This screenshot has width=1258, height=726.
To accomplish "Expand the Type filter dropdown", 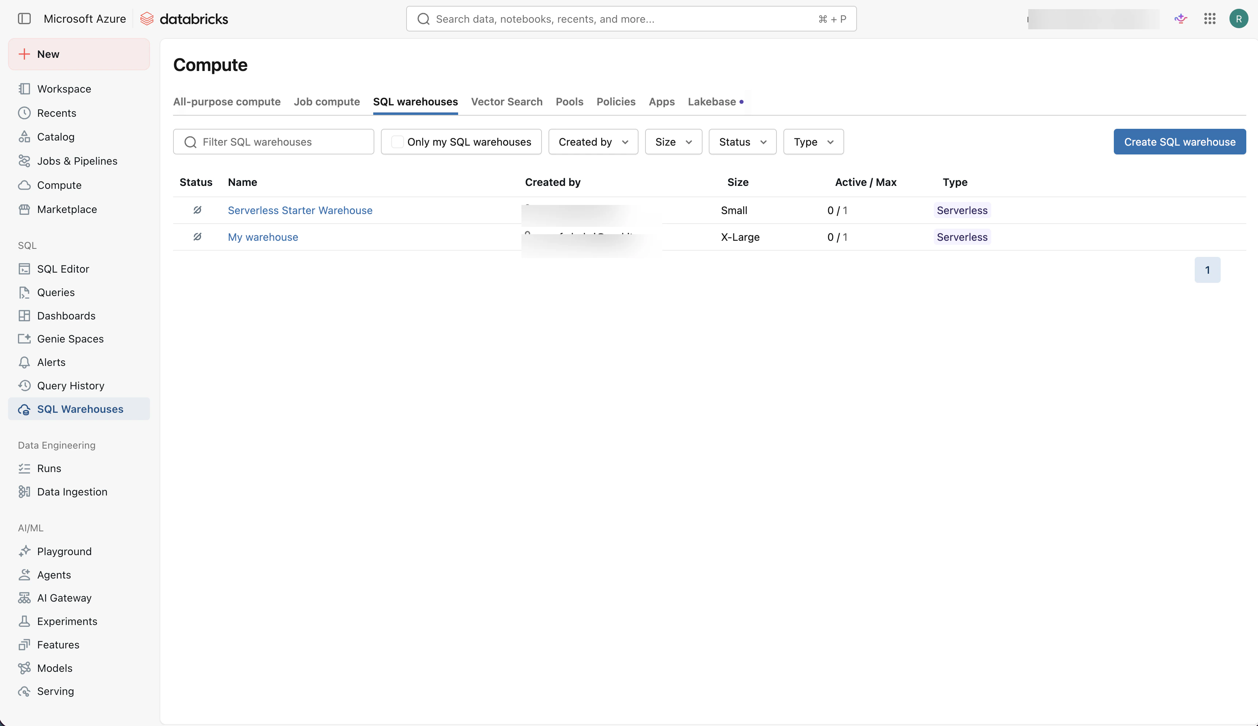I will 813,142.
